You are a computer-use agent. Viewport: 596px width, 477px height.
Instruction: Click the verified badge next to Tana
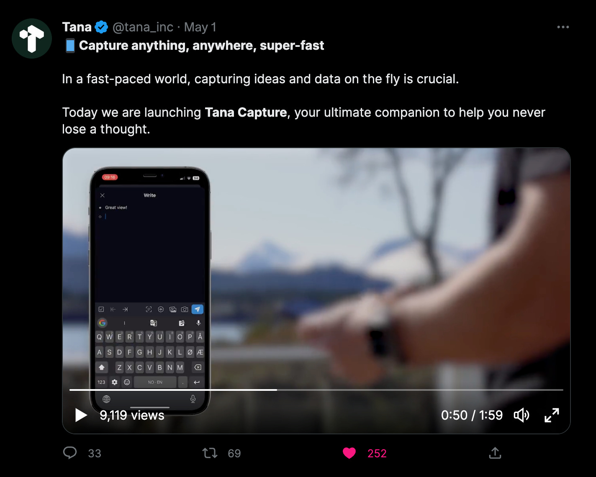(101, 27)
